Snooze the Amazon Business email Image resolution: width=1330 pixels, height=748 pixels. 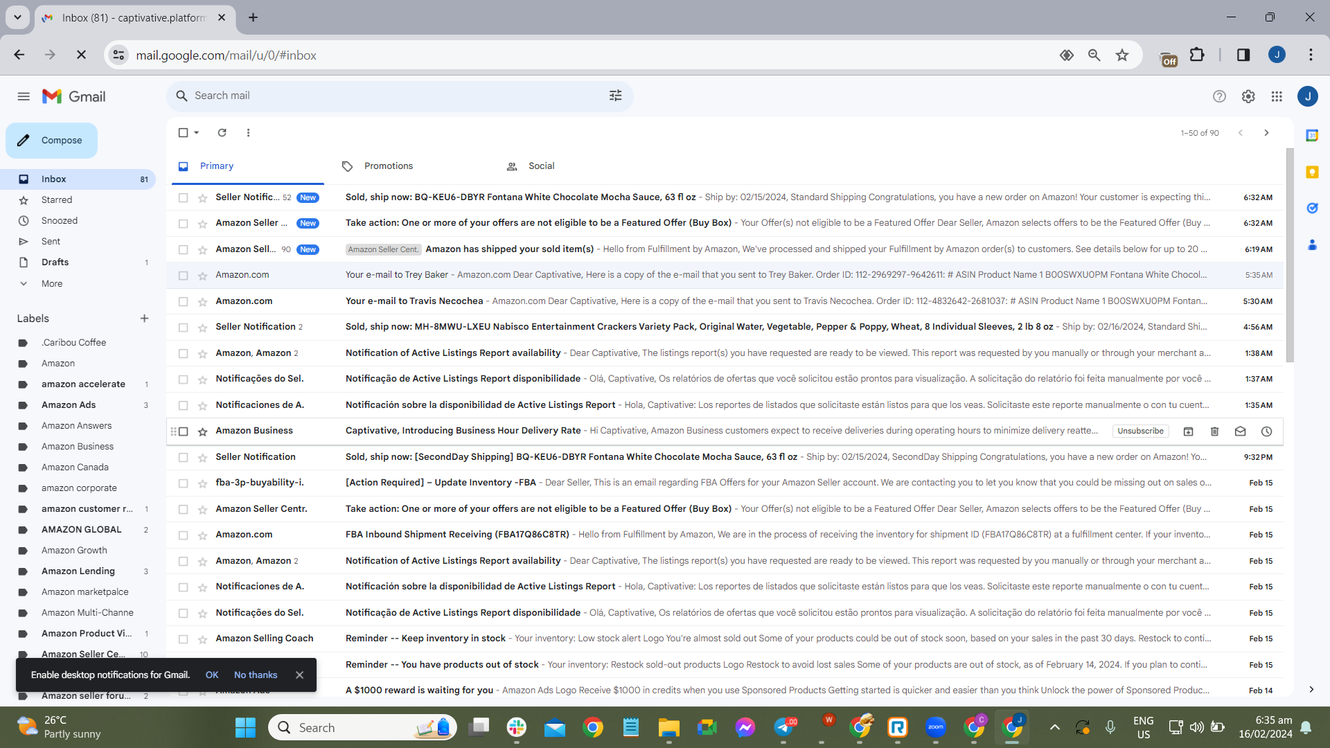point(1266,431)
